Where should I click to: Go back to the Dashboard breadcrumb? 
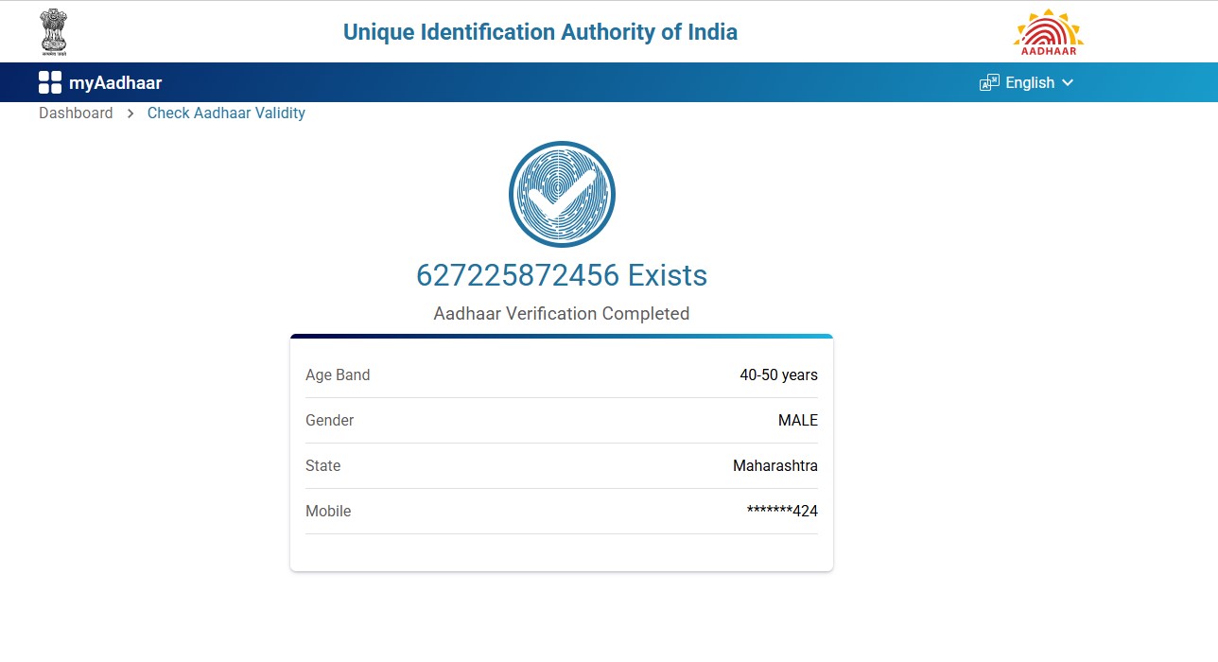tap(76, 113)
